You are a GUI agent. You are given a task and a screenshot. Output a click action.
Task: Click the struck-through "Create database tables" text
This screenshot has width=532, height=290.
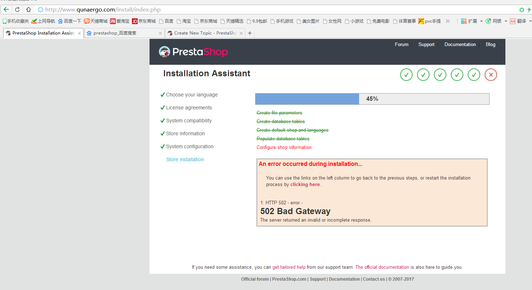[281, 122]
